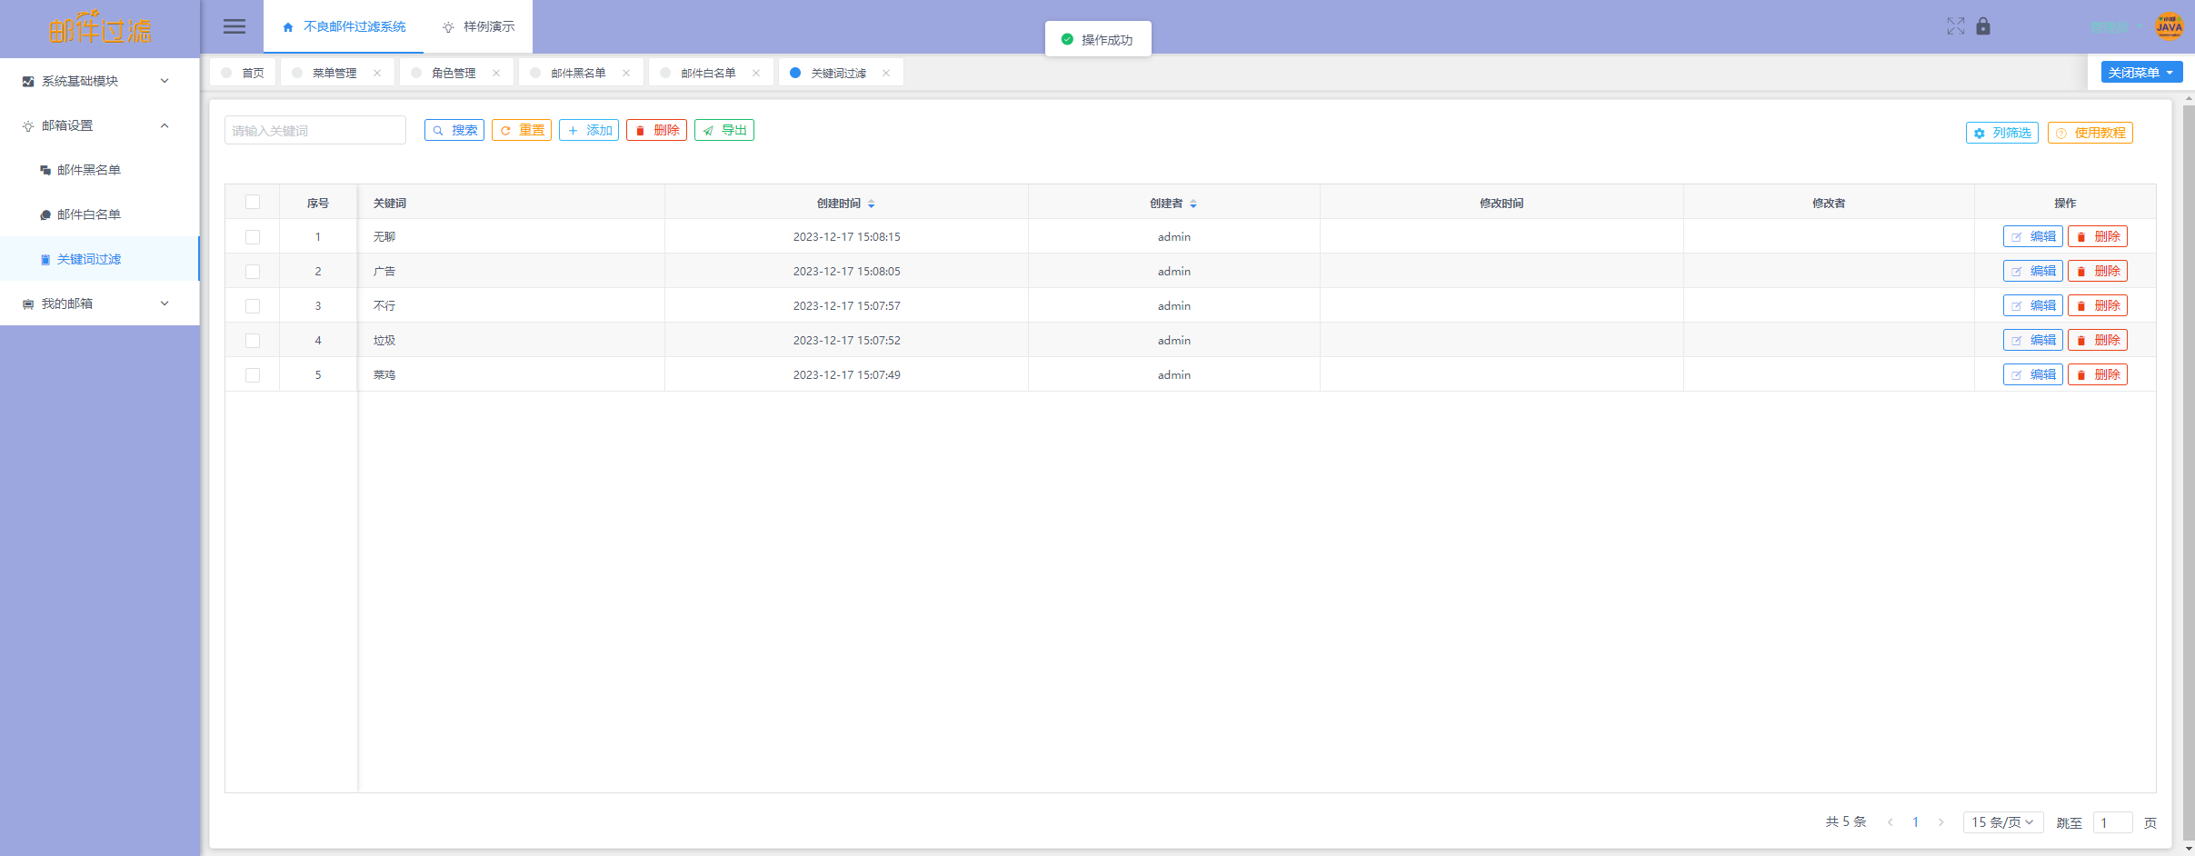Click 编辑 button for keyword 广告
This screenshot has height=856, width=2195.
pyautogui.click(x=2032, y=271)
